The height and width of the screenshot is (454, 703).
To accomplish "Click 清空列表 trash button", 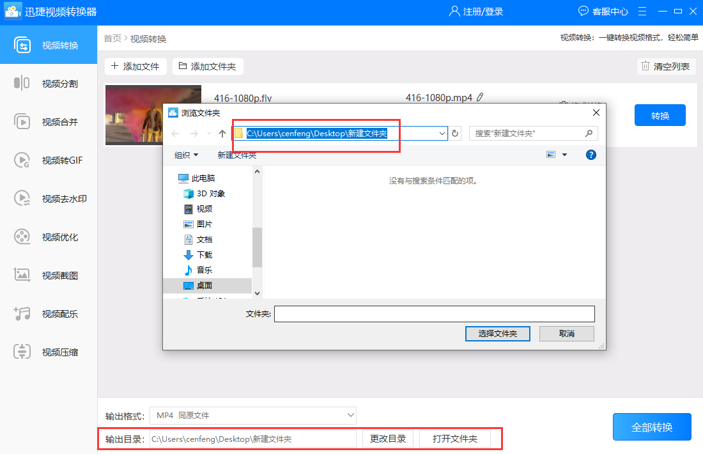I will coord(666,67).
